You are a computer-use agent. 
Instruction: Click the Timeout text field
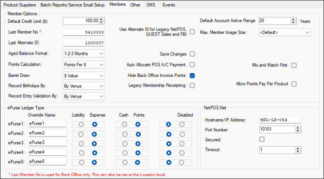tap(278, 150)
